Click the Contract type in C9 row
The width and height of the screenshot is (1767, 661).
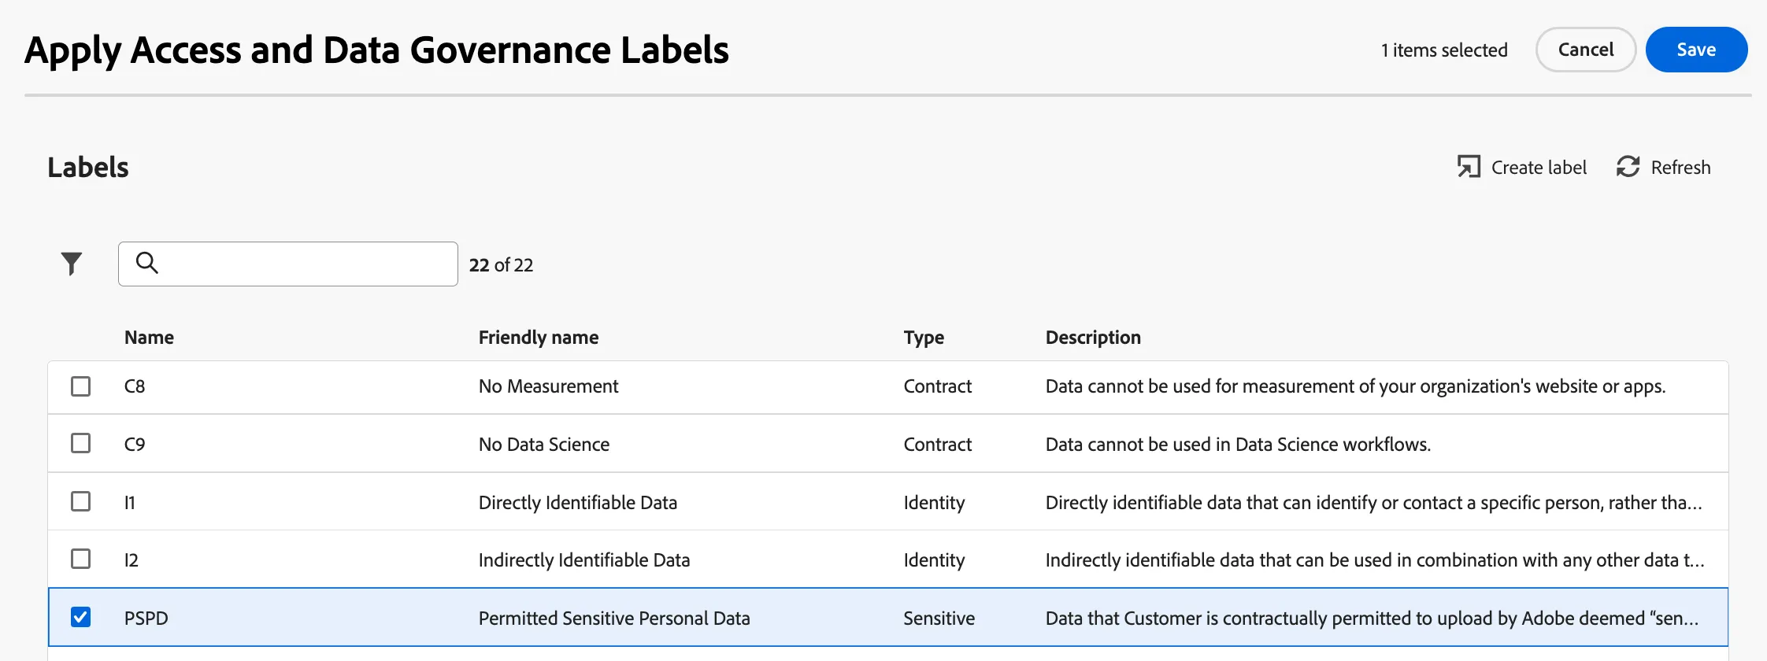938,445
